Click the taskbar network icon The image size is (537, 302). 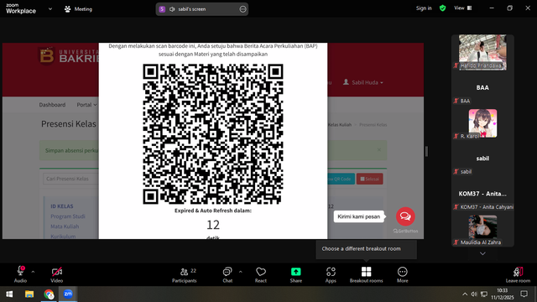point(484,294)
